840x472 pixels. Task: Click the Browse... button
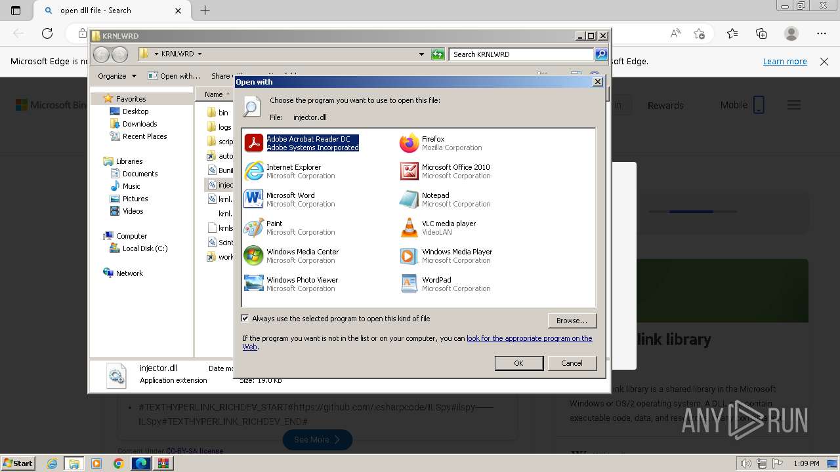[572, 321]
